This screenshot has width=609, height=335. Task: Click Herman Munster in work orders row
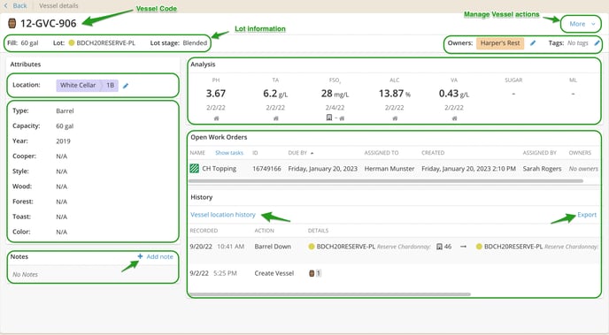point(389,169)
